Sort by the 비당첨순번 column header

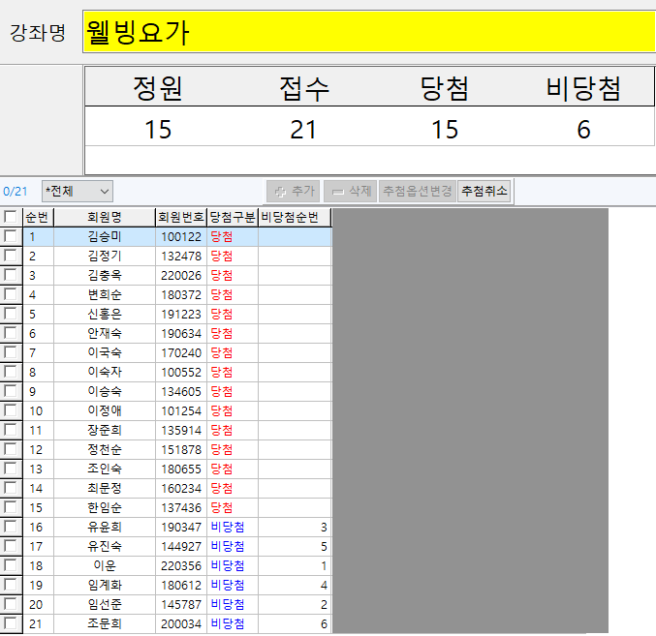click(295, 217)
